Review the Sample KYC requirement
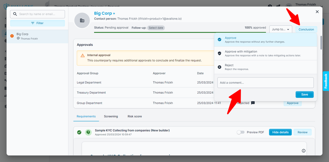This screenshot has width=329, height=162. [x=302, y=132]
